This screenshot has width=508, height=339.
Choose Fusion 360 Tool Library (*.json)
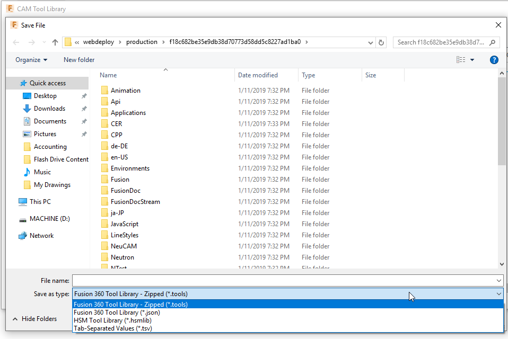tap(288, 313)
